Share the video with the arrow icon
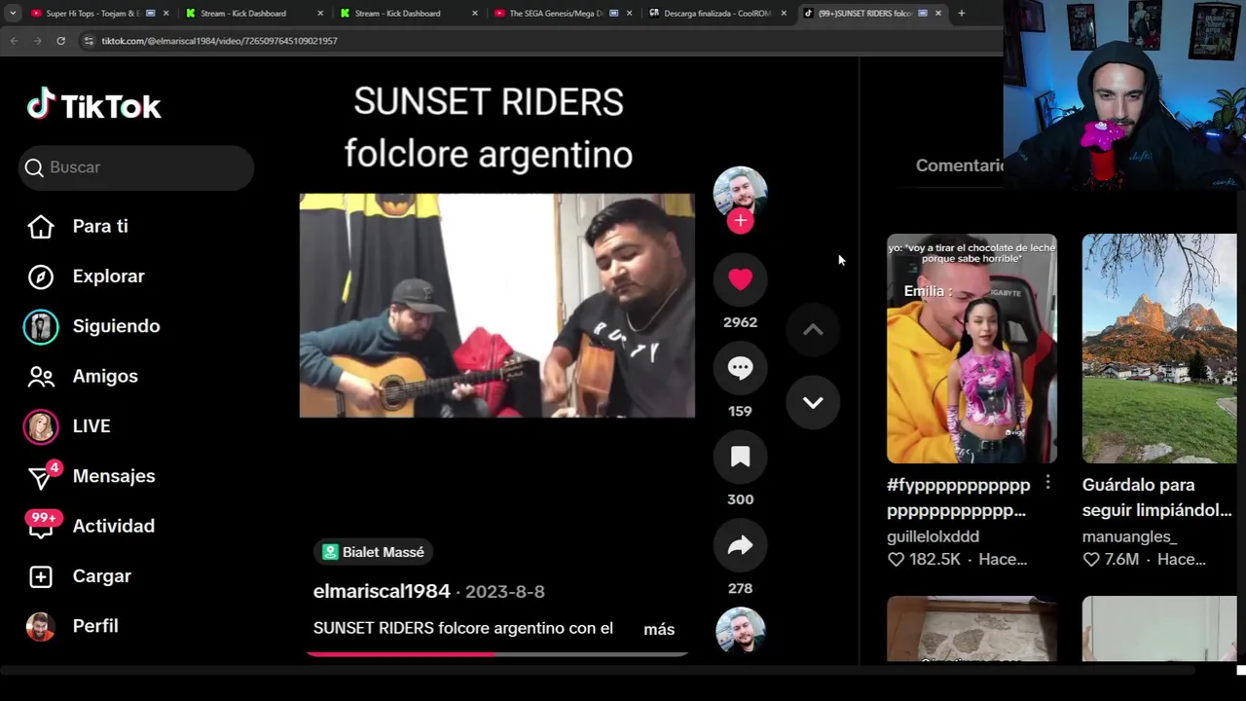This screenshot has height=701, width=1246. [740, 545]
